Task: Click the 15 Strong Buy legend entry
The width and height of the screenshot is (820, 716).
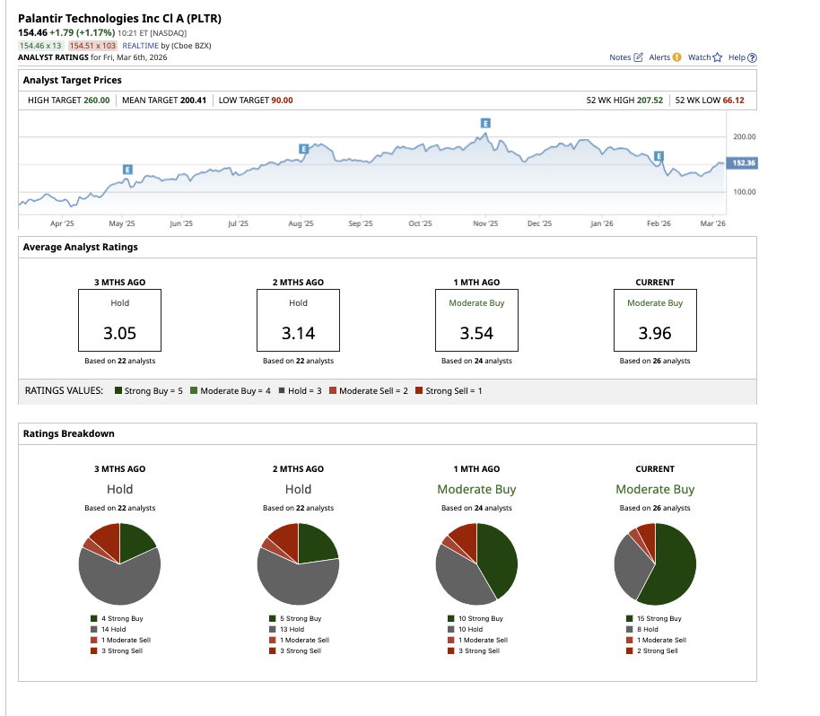Action: pos(654,618)
